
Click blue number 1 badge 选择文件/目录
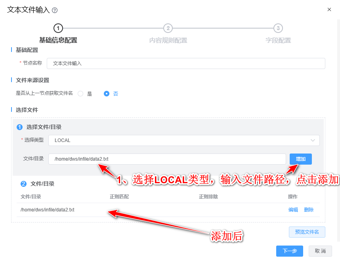[19, 127]
